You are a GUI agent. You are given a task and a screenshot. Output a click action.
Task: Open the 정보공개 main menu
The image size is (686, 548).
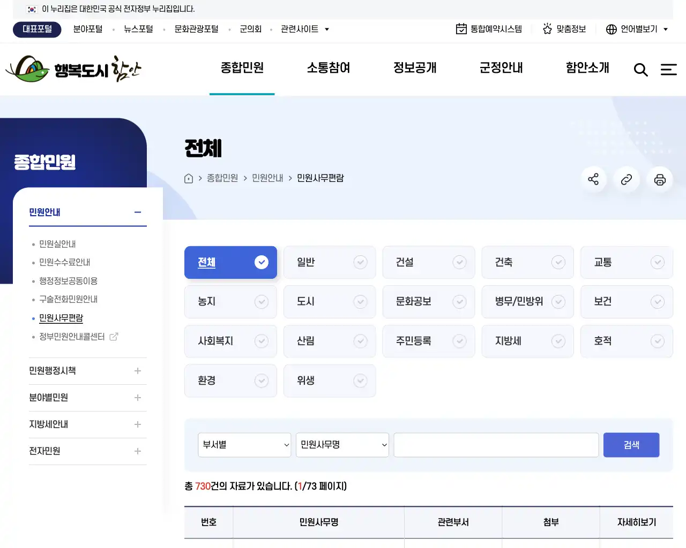click(x=415, y=68)
